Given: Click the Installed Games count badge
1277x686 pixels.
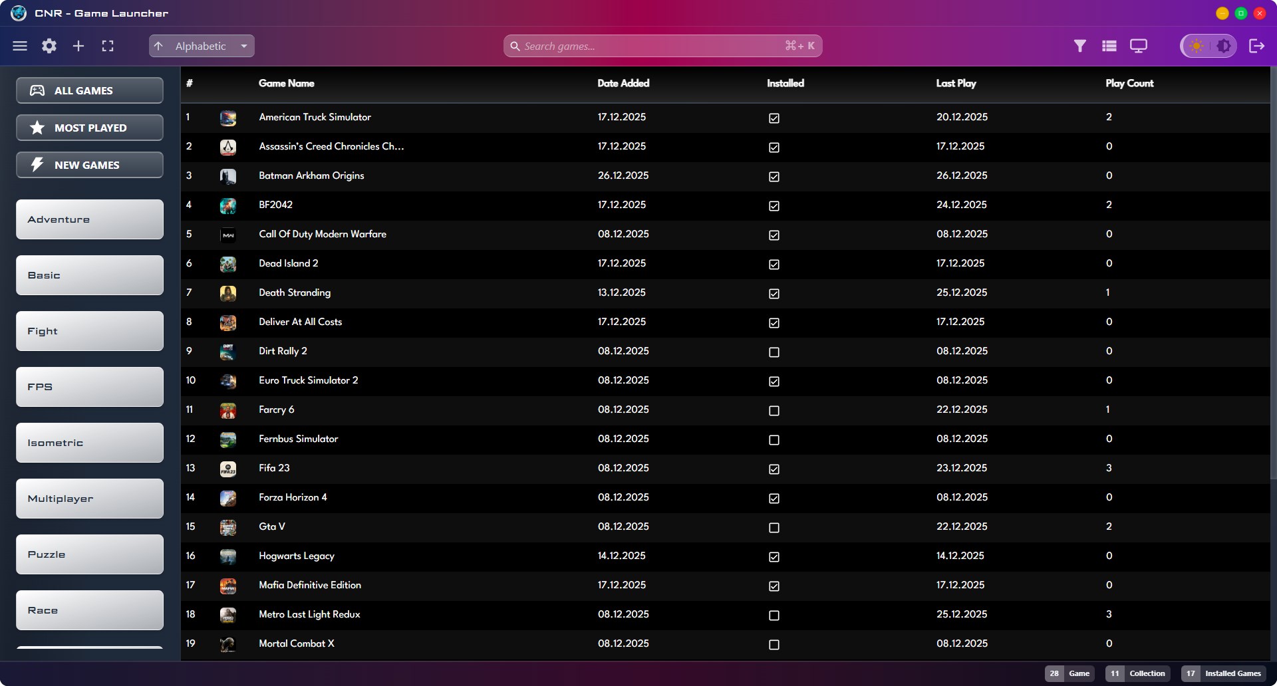Looking at the screenshot, I should [1223, 673].
